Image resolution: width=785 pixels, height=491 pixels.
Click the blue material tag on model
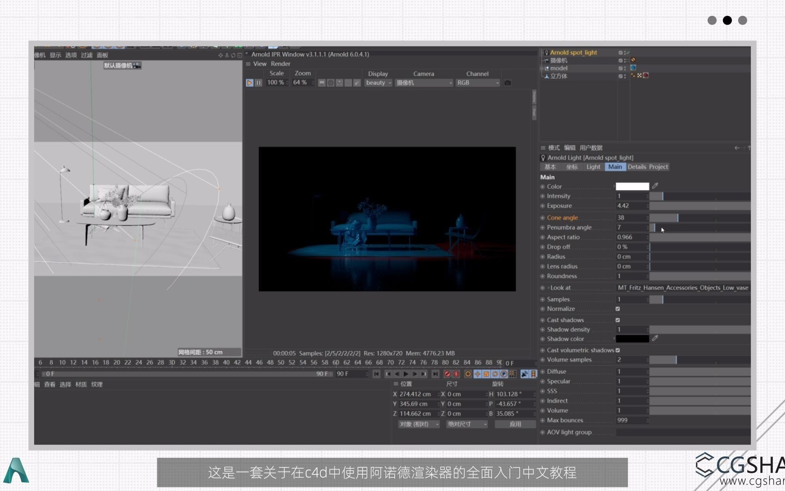(x=634, y=68)
